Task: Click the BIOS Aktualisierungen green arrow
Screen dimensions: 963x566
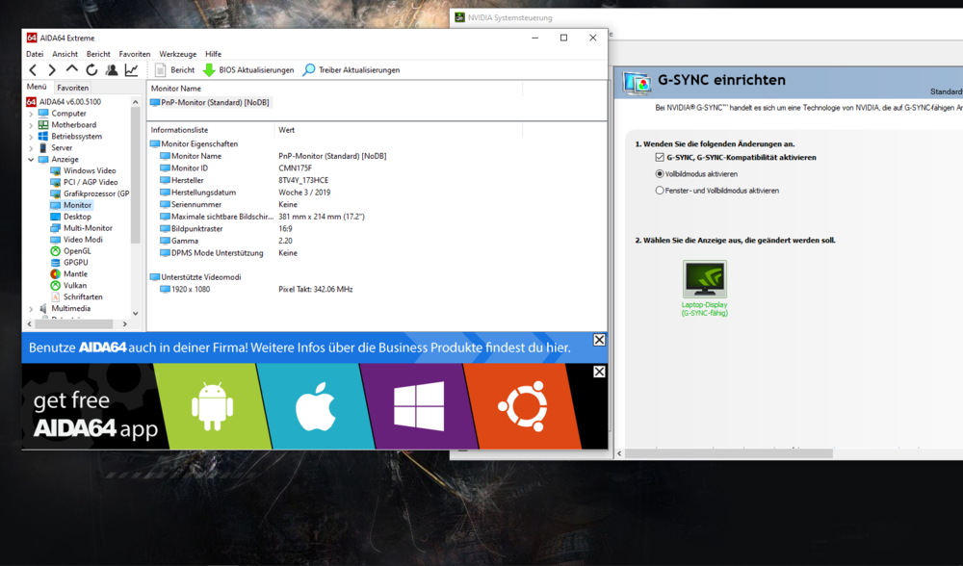Action: [x=209, y=70]
